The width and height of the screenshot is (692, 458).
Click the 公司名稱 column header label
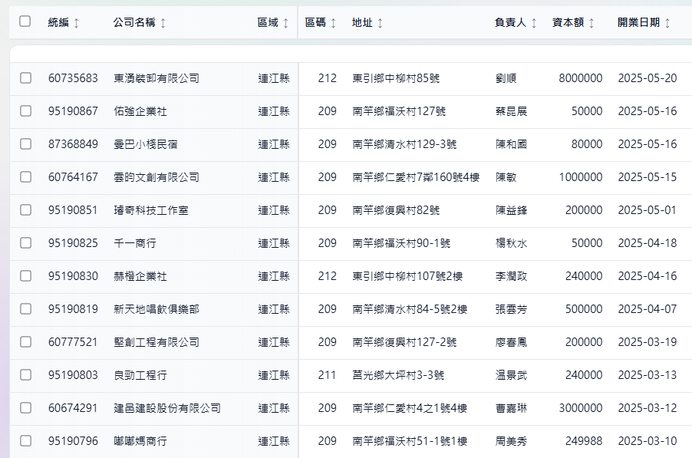tap(133, 23)
